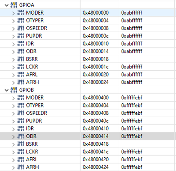Expand GPIOA ODR register
176x171 pixels.
(x=14, y=52)
